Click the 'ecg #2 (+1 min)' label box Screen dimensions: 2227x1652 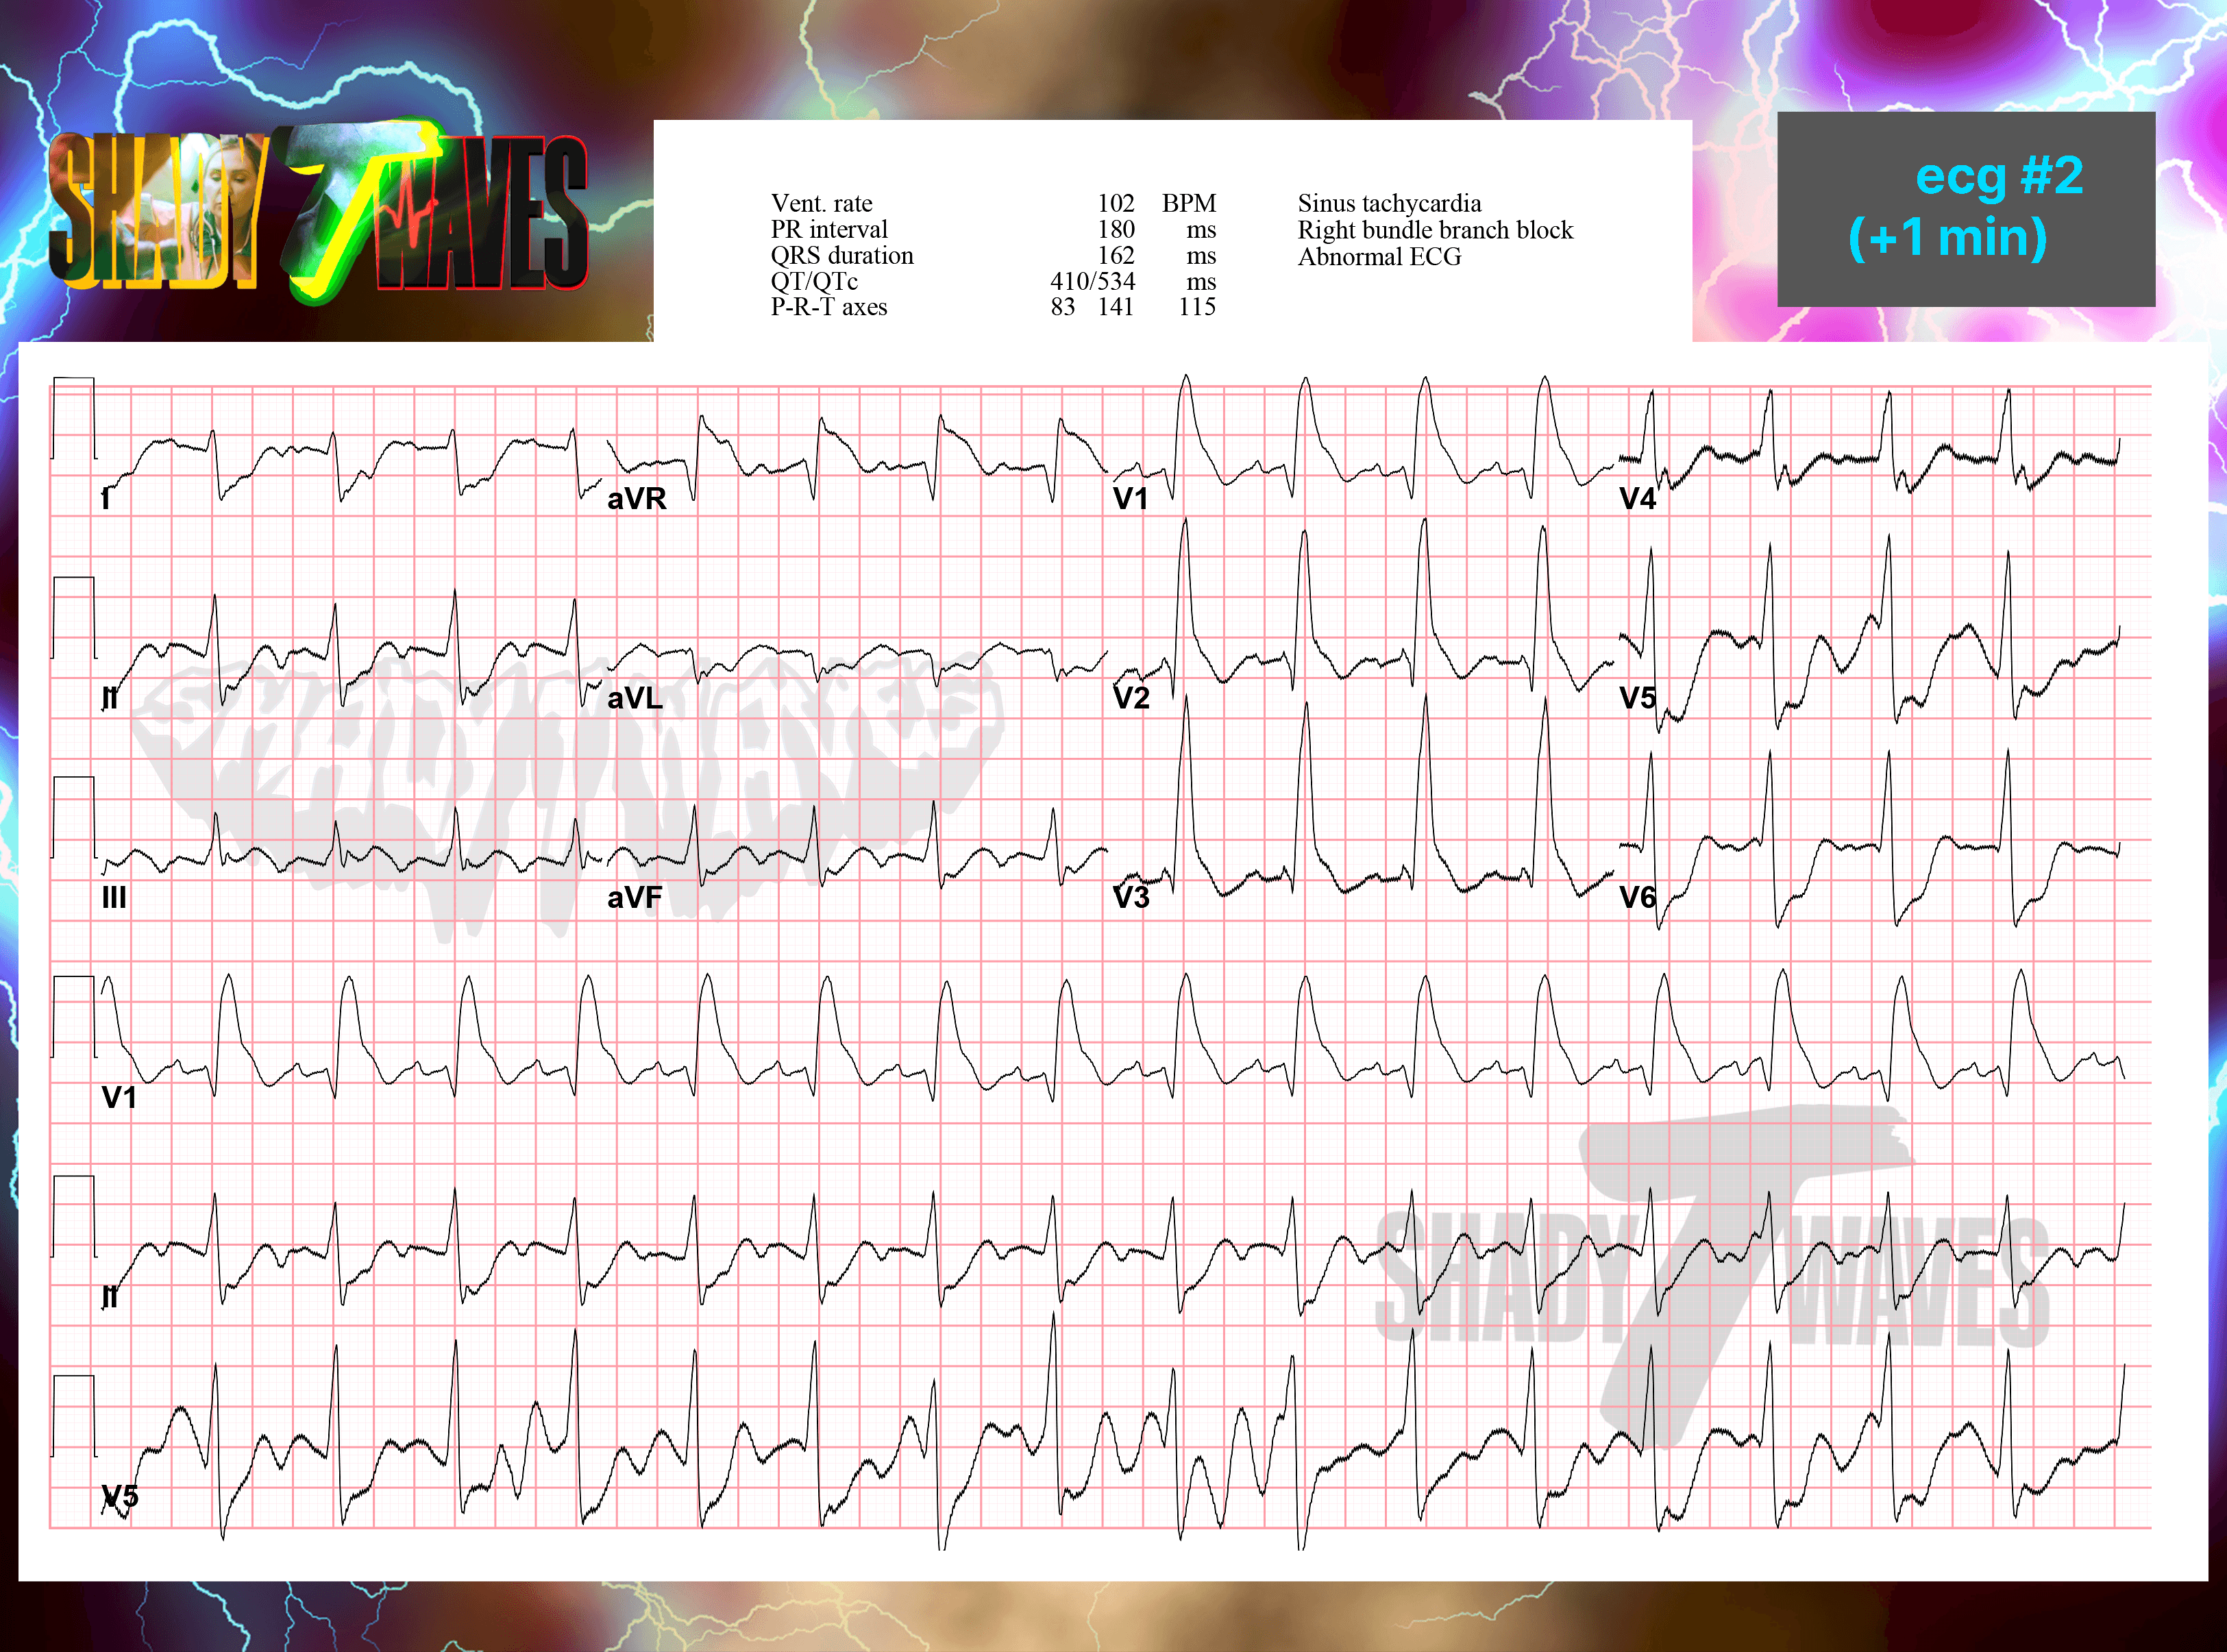(1965, 209)
